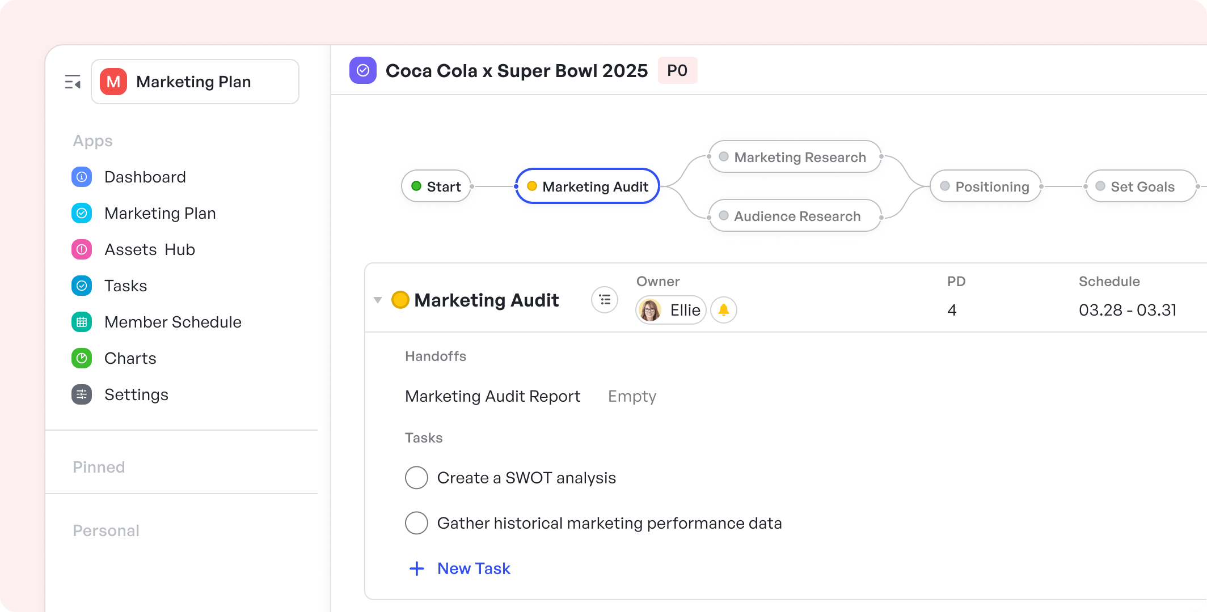Select the Set Goals workflow node
This screenshot has width=1207, height=612.
(1141, 186)
